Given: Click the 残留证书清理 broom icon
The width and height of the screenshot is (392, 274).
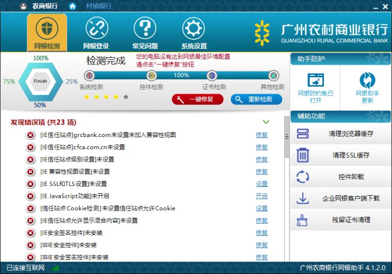Looking at the screenshot, I should pos(302,220).
